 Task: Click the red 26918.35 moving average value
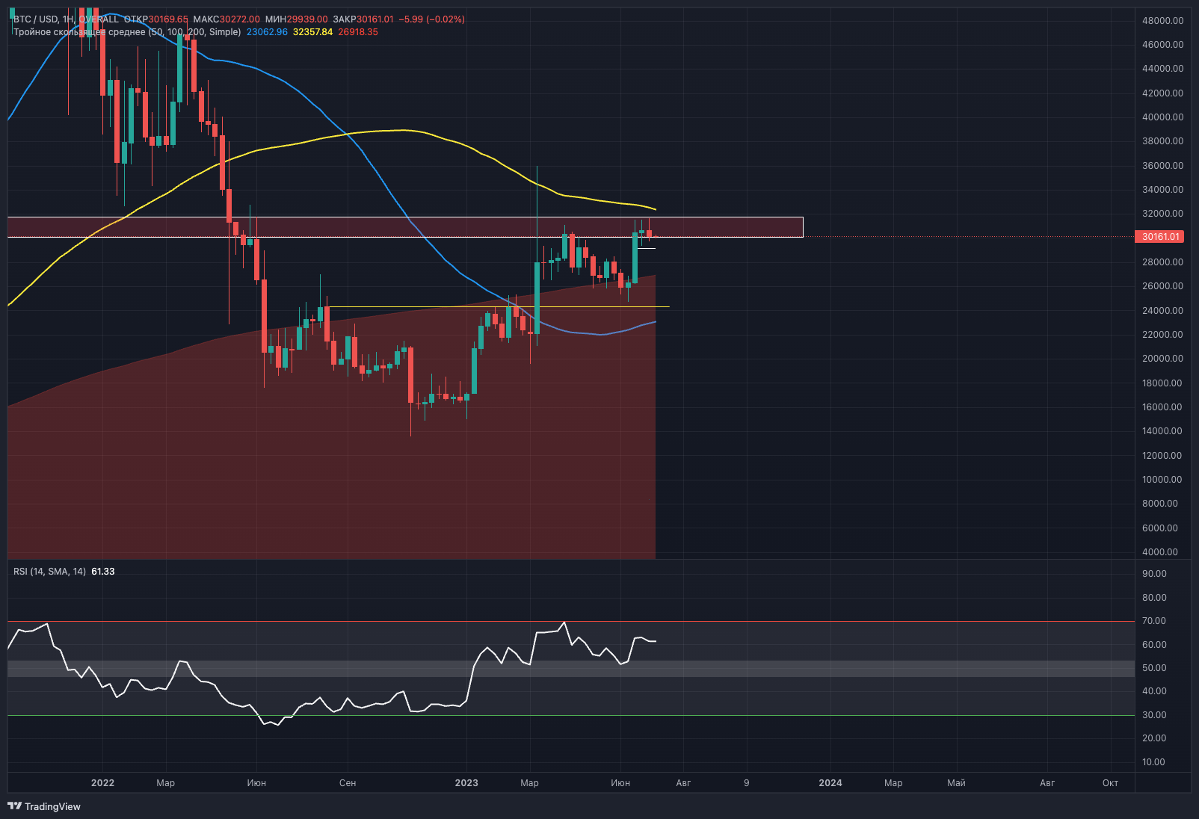tap(358, 32)
